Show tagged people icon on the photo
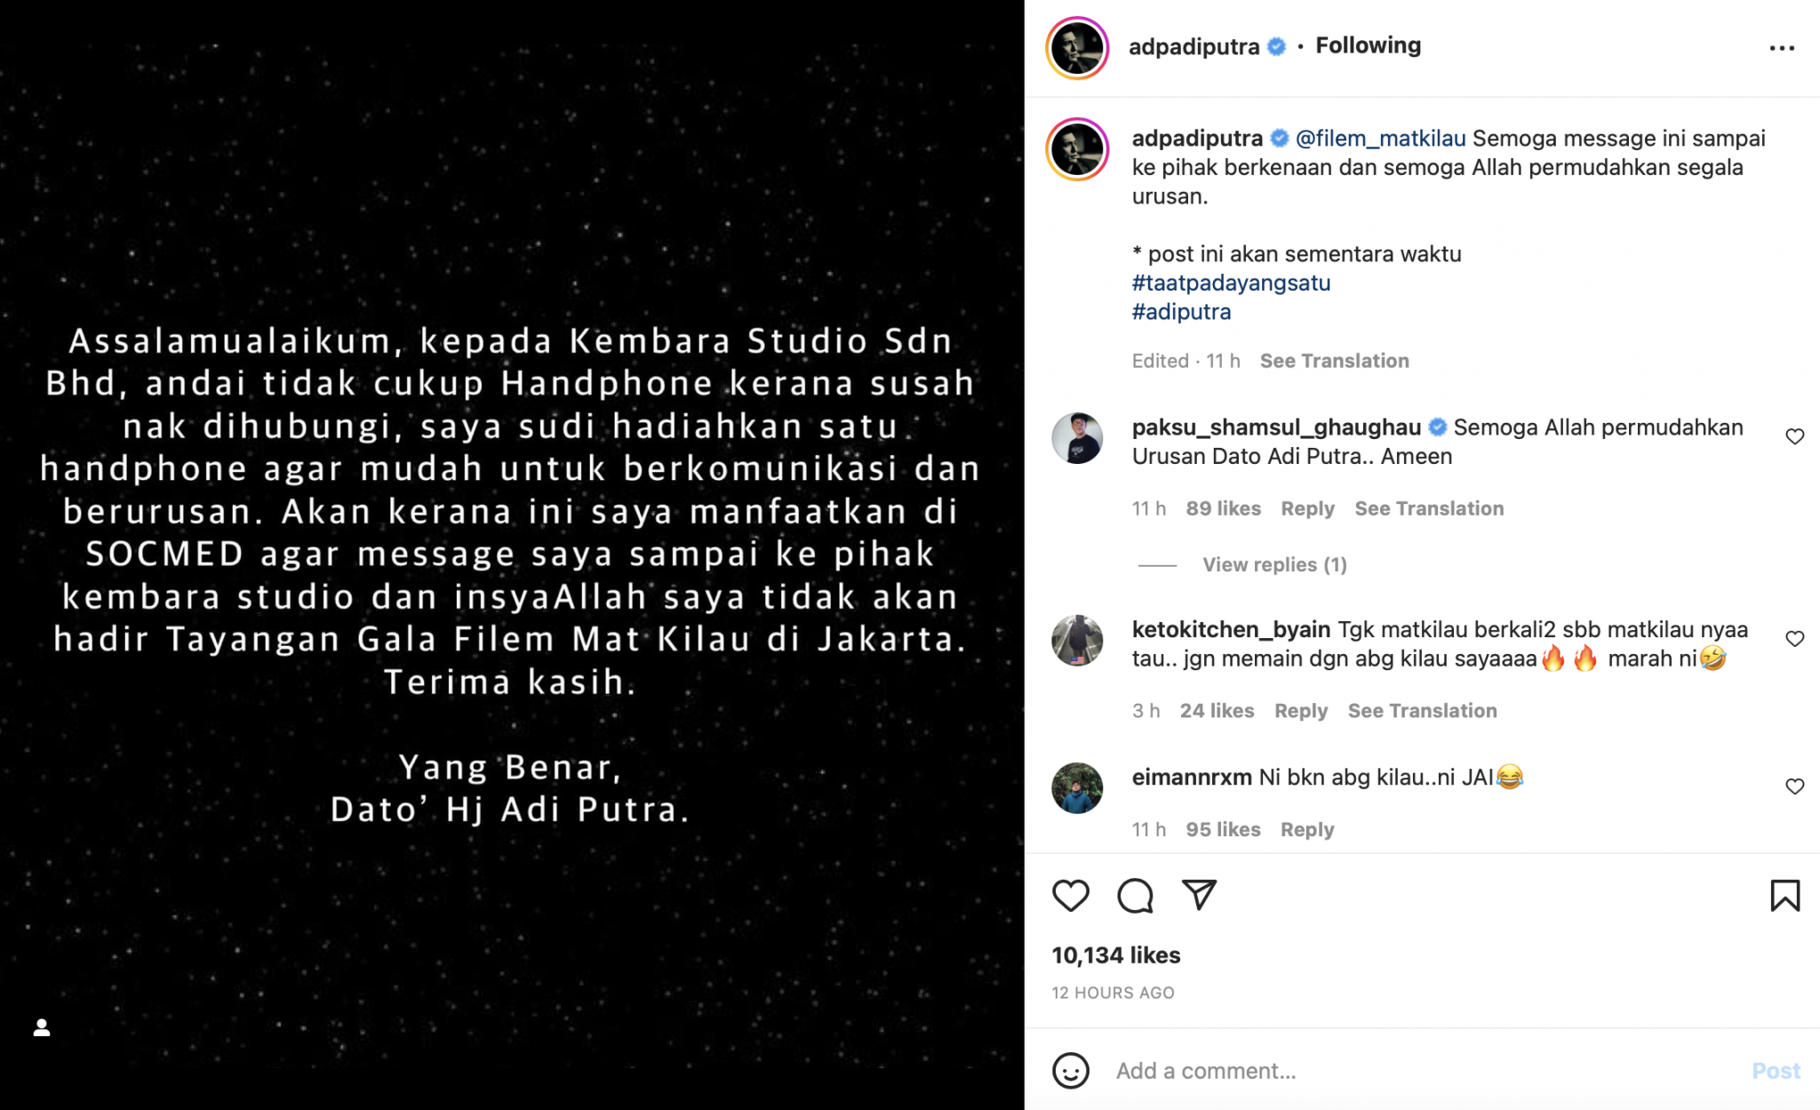1820x1110 pixels. pyautogui.click(x=42, y=1028)
